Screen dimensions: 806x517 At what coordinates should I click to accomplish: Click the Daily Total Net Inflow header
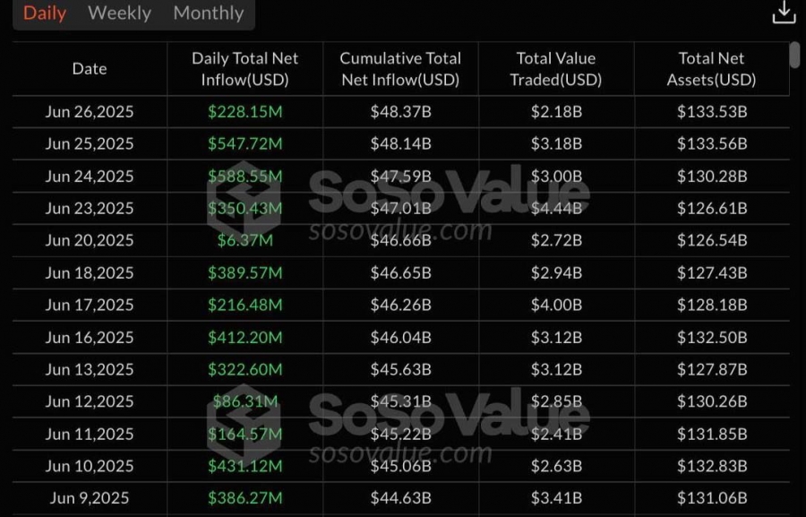pos(244,68)
